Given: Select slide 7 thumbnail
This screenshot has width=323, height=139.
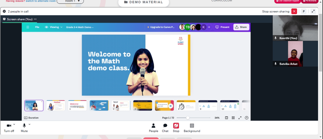Looking at the screenshot, I should 164,105.
